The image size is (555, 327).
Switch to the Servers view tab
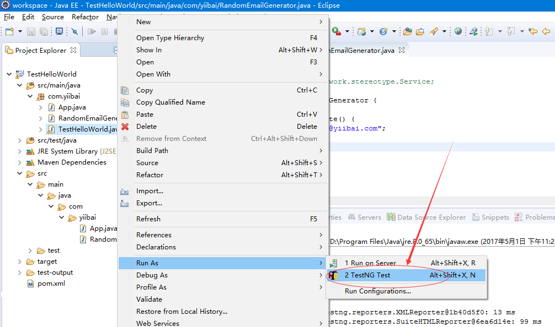(365, 217)
